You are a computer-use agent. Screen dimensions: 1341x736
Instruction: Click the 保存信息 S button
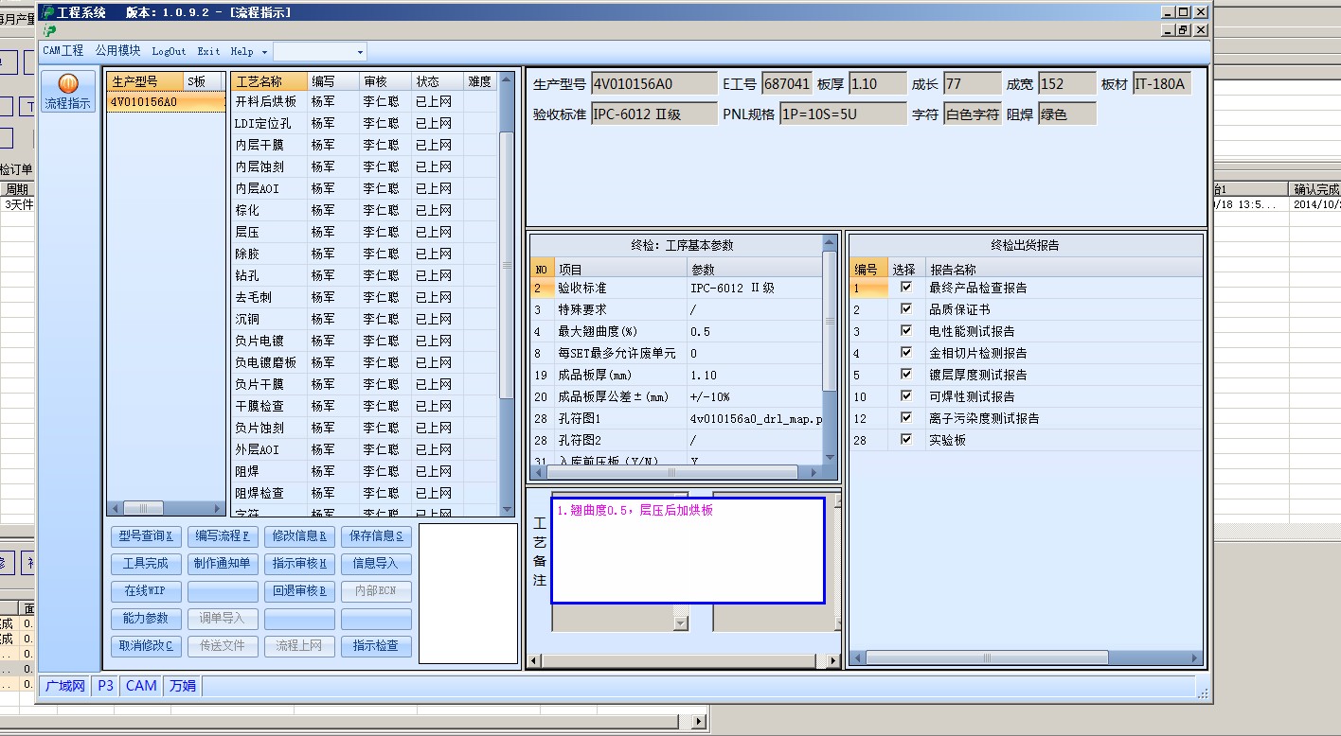(x=376, y=536)
